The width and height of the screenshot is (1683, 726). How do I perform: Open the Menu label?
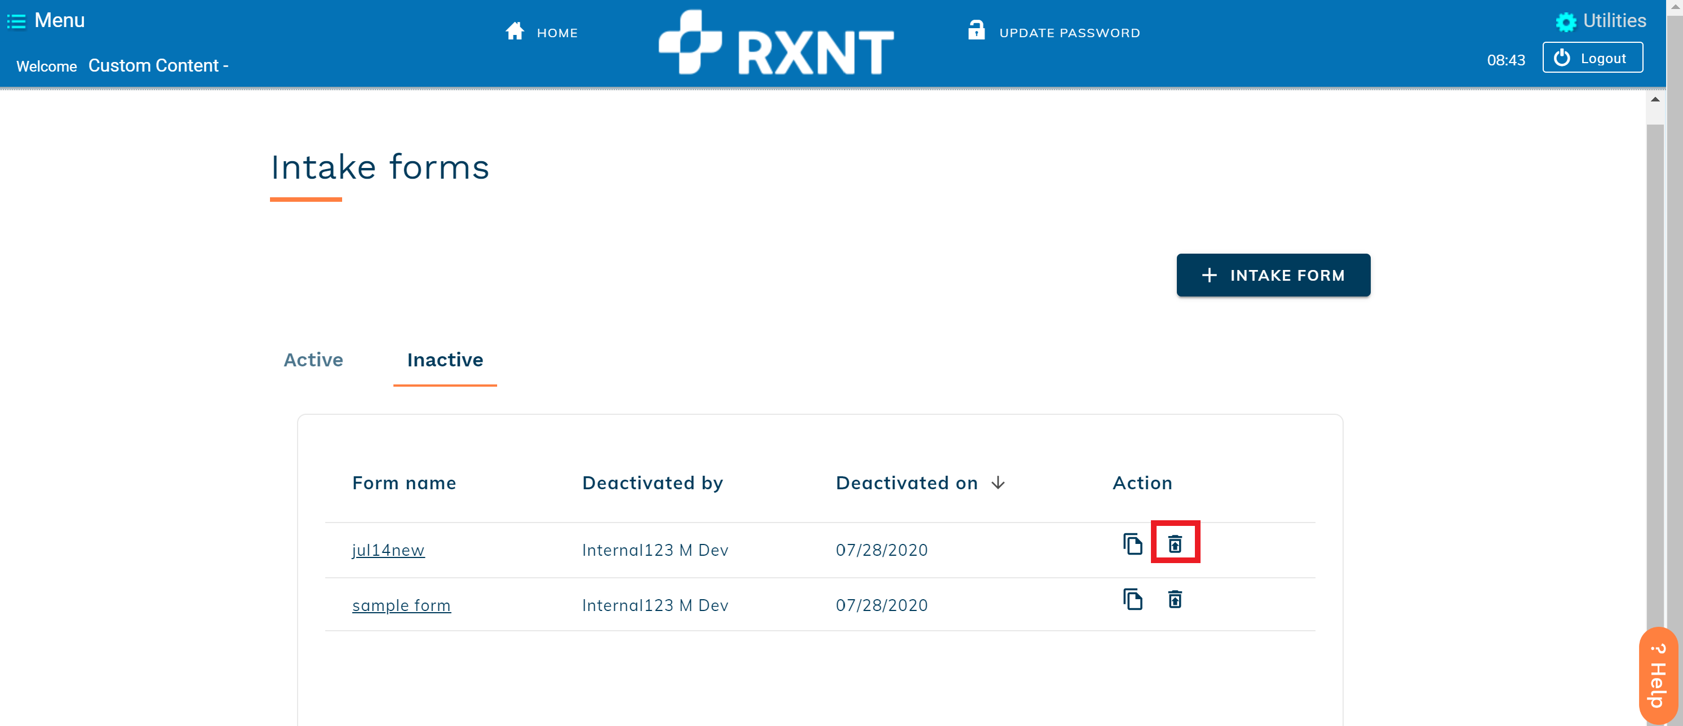[x=59, y=20]
